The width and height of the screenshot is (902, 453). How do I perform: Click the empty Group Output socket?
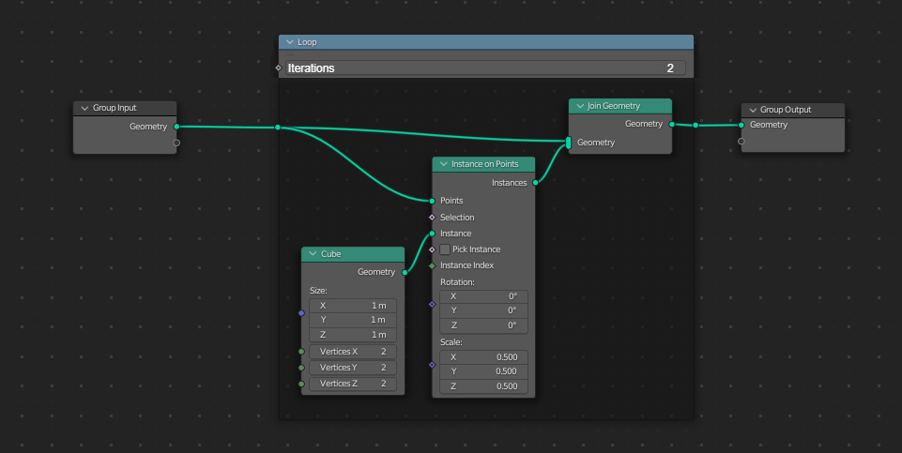[741, 141]
